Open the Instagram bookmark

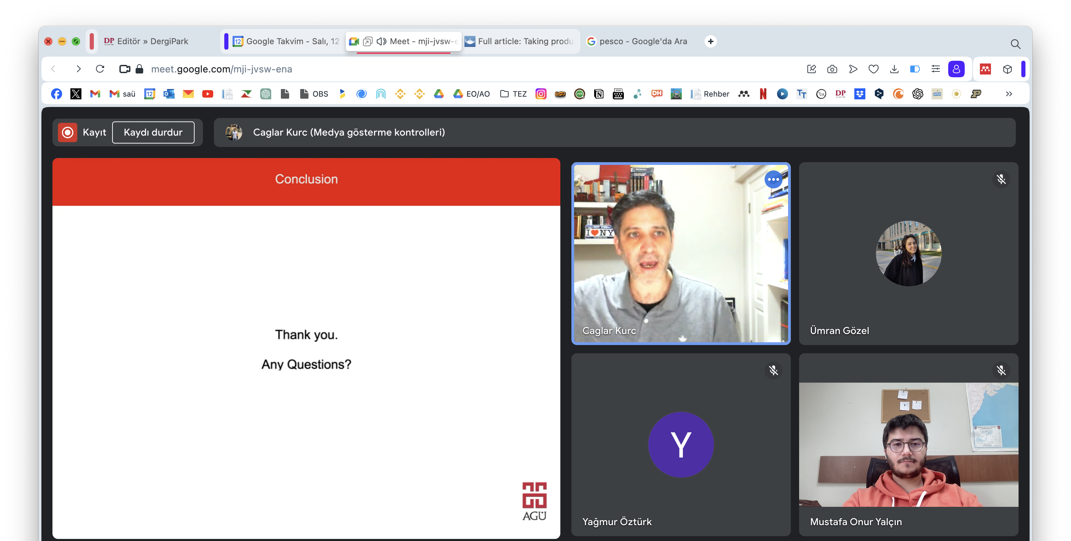click(x=540, y=94)
